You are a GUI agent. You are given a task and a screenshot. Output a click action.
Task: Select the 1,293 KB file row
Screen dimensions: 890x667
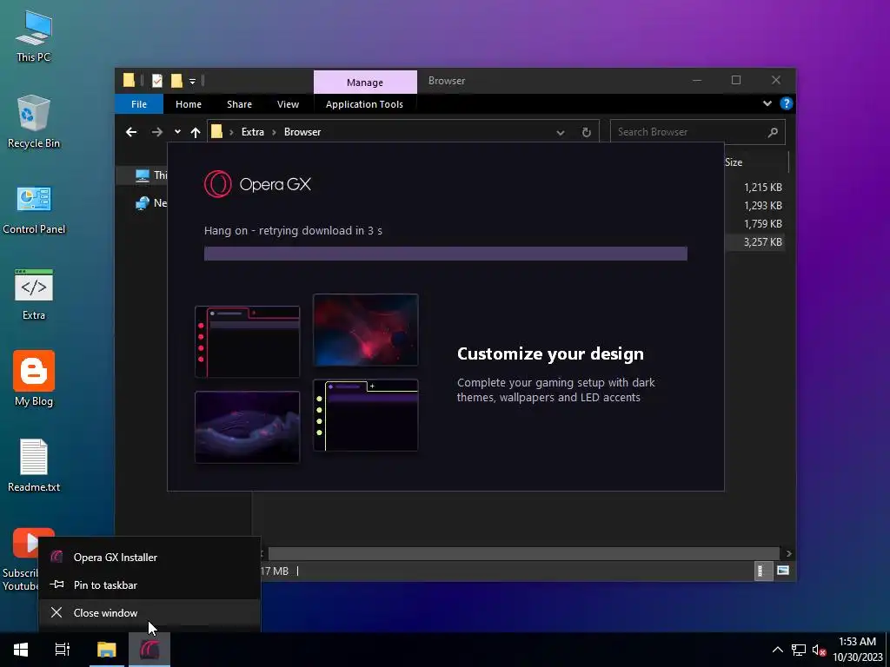pos(755,205)
